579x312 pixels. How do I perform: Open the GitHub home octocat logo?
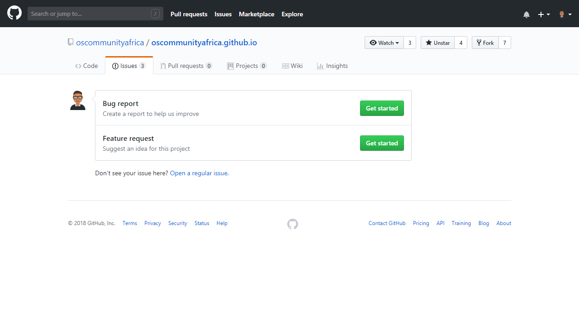tap(14, 13)
